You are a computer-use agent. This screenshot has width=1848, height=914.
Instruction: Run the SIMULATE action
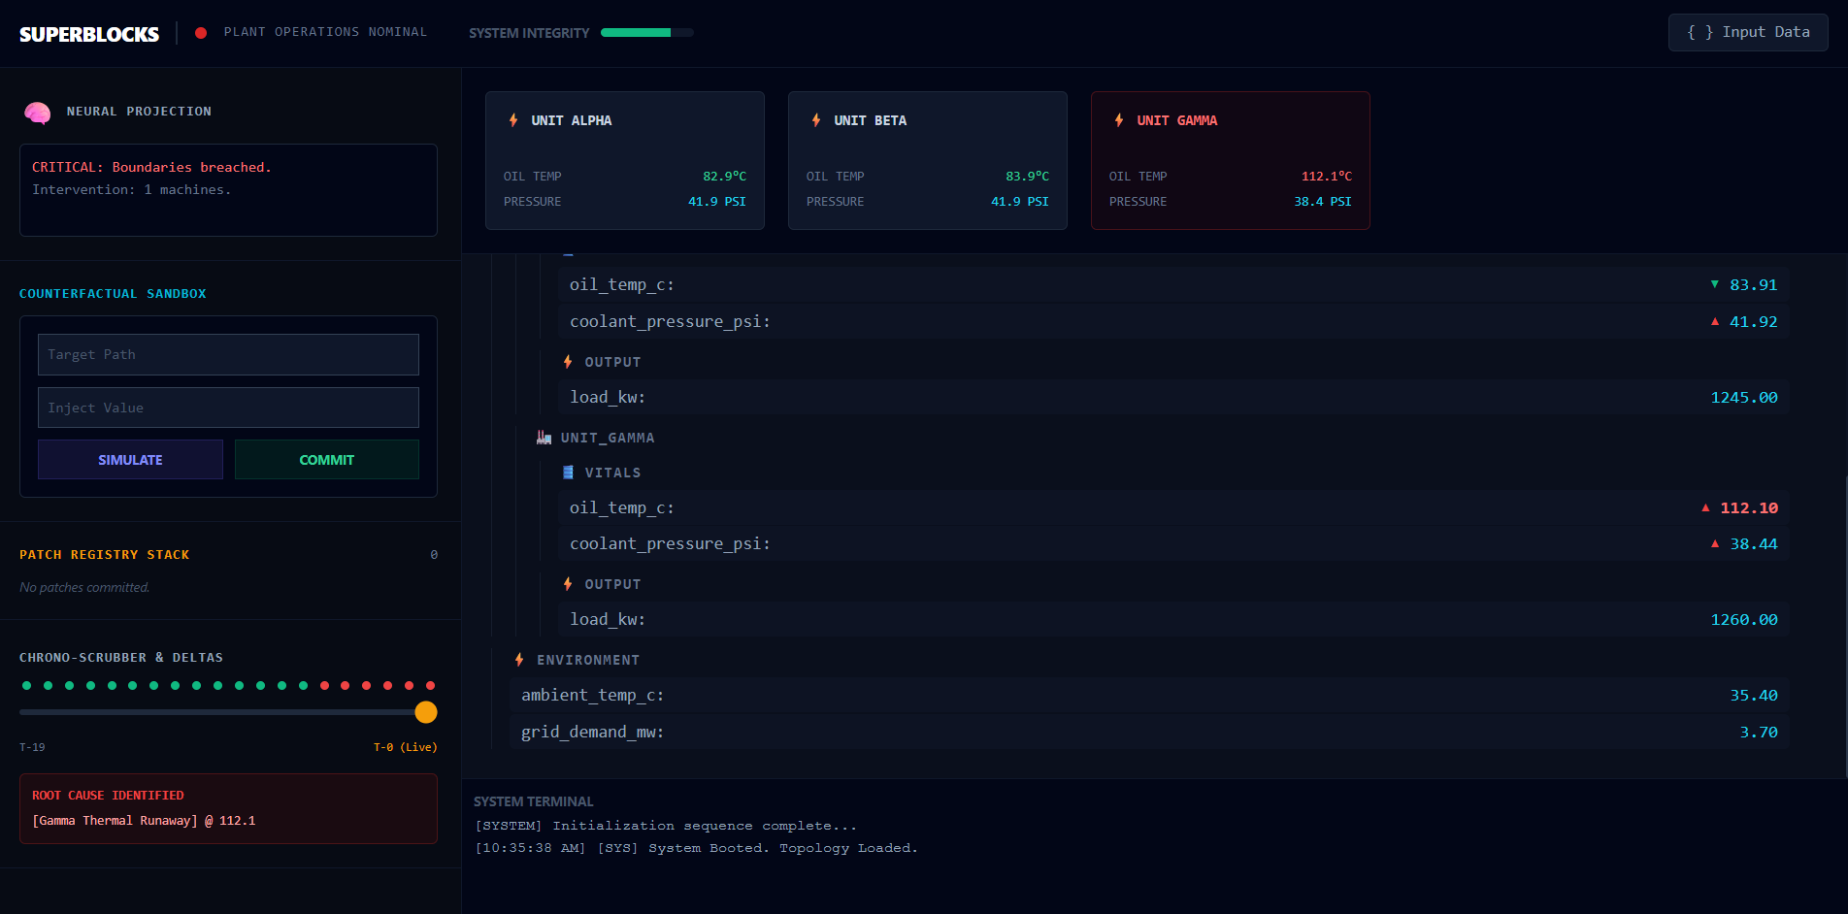[130, 460]
